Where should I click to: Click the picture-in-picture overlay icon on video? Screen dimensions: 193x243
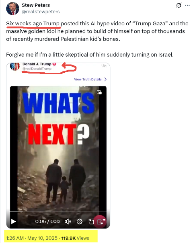[99, 92]
